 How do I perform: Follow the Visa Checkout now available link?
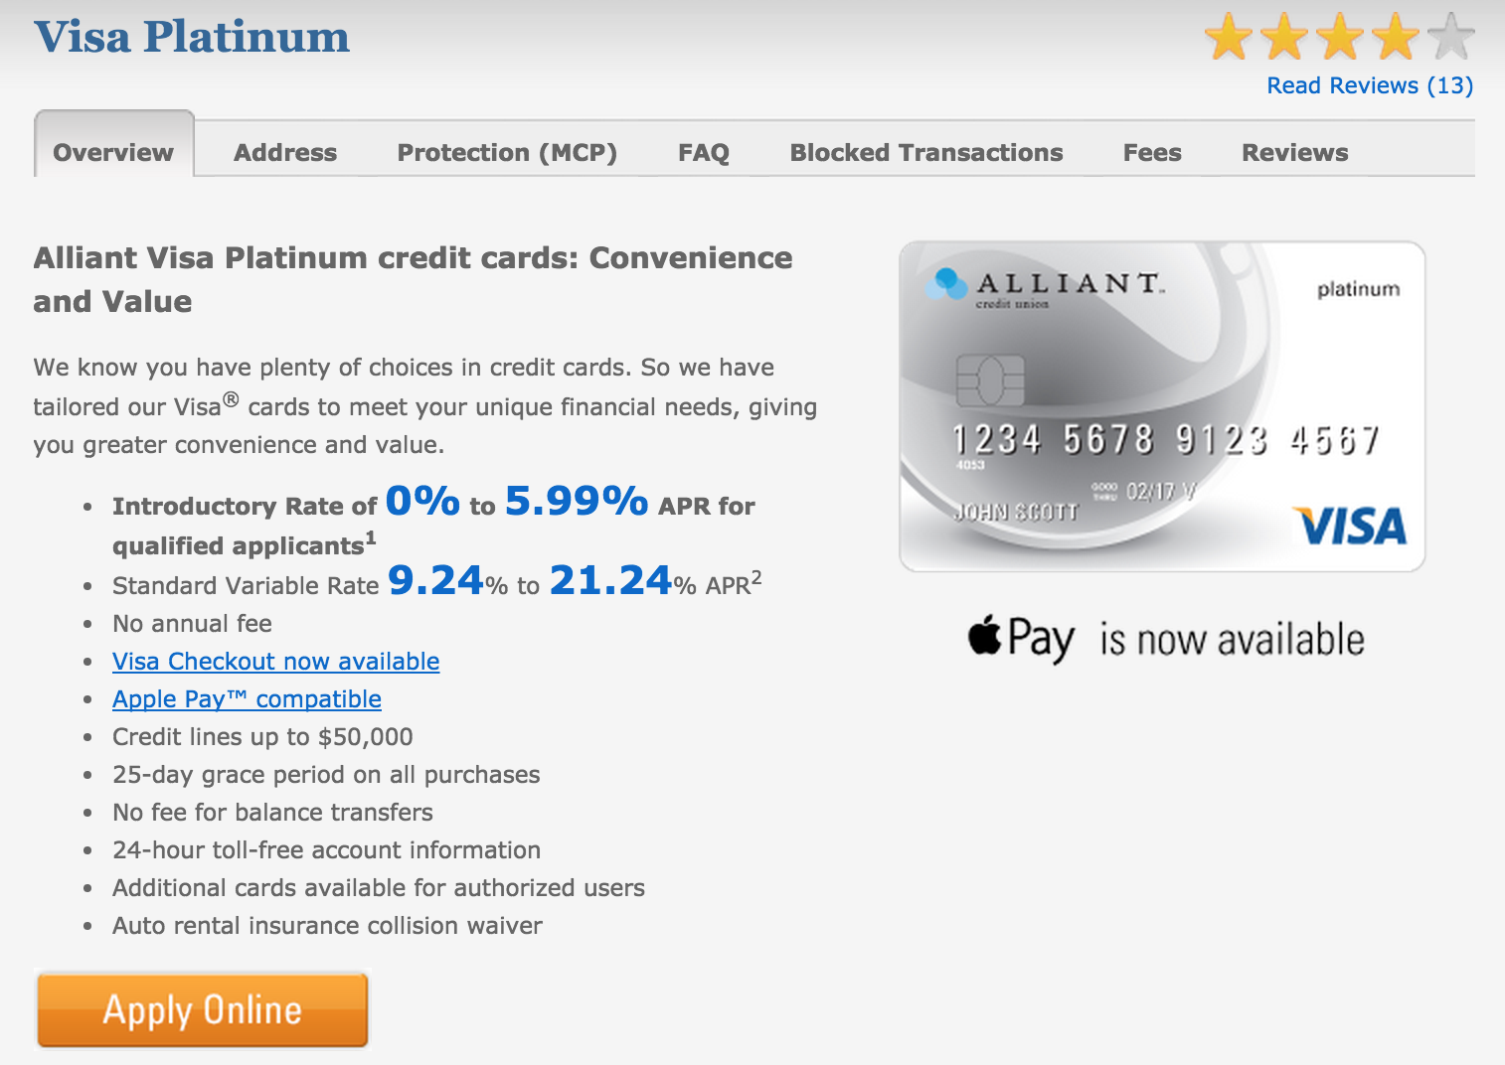point(276,662)
